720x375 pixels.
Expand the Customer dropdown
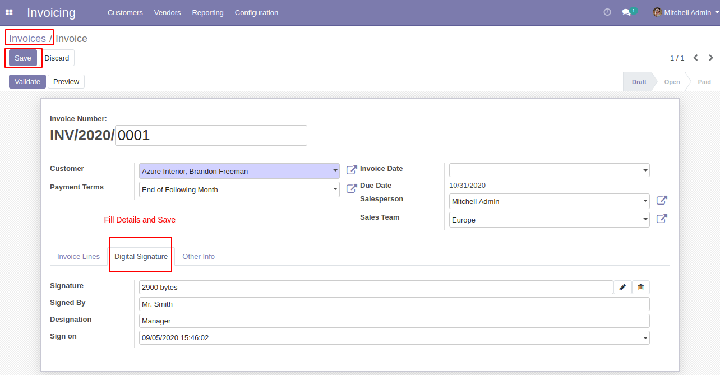335,171
